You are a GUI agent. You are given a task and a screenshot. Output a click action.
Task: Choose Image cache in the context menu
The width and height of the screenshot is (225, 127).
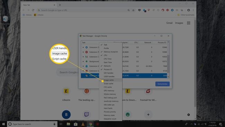tap(111, 80)
